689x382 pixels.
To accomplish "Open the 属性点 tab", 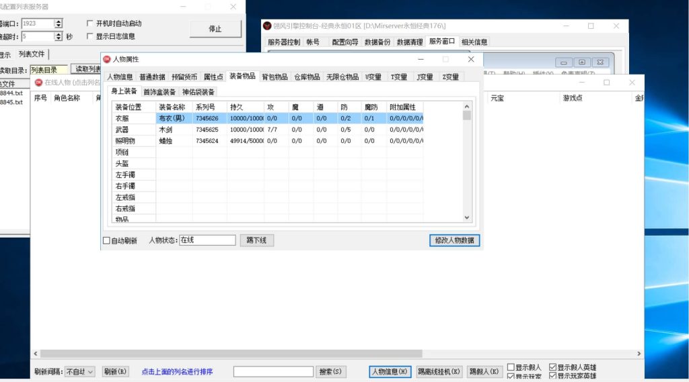I will point(213,77).
